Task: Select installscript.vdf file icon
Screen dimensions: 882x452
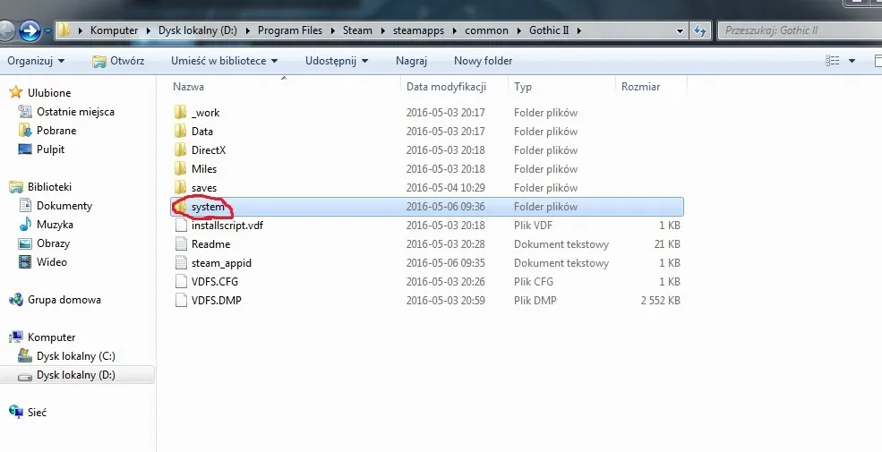Action: point(181,226)
